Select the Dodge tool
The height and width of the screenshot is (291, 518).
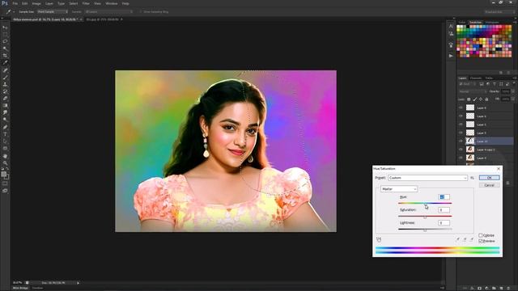[x=5, y=120]
